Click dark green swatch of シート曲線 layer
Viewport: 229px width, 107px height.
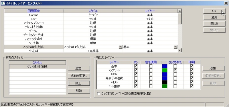click(x=165, y=86)
